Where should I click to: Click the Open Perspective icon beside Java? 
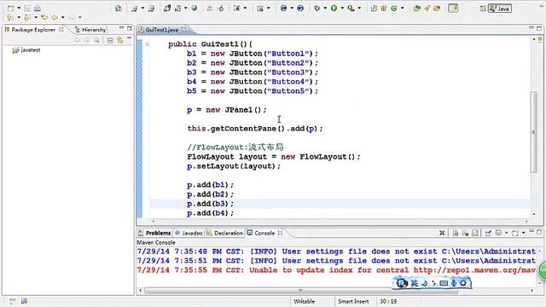coord(483,9)
